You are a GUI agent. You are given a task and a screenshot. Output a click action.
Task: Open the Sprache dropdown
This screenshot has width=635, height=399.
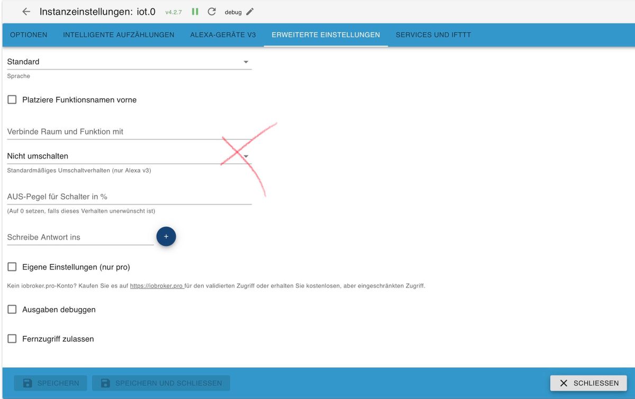(129, 62)
